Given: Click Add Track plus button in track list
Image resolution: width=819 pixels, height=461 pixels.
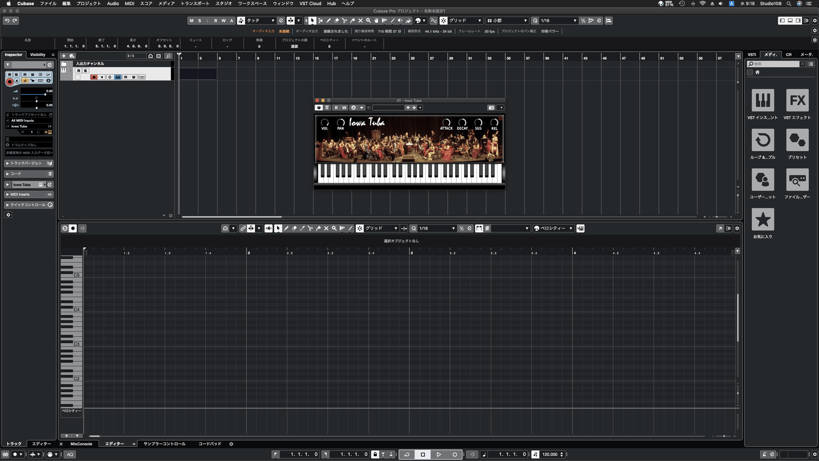Looking at the screenshot, I should click(64, 56).
